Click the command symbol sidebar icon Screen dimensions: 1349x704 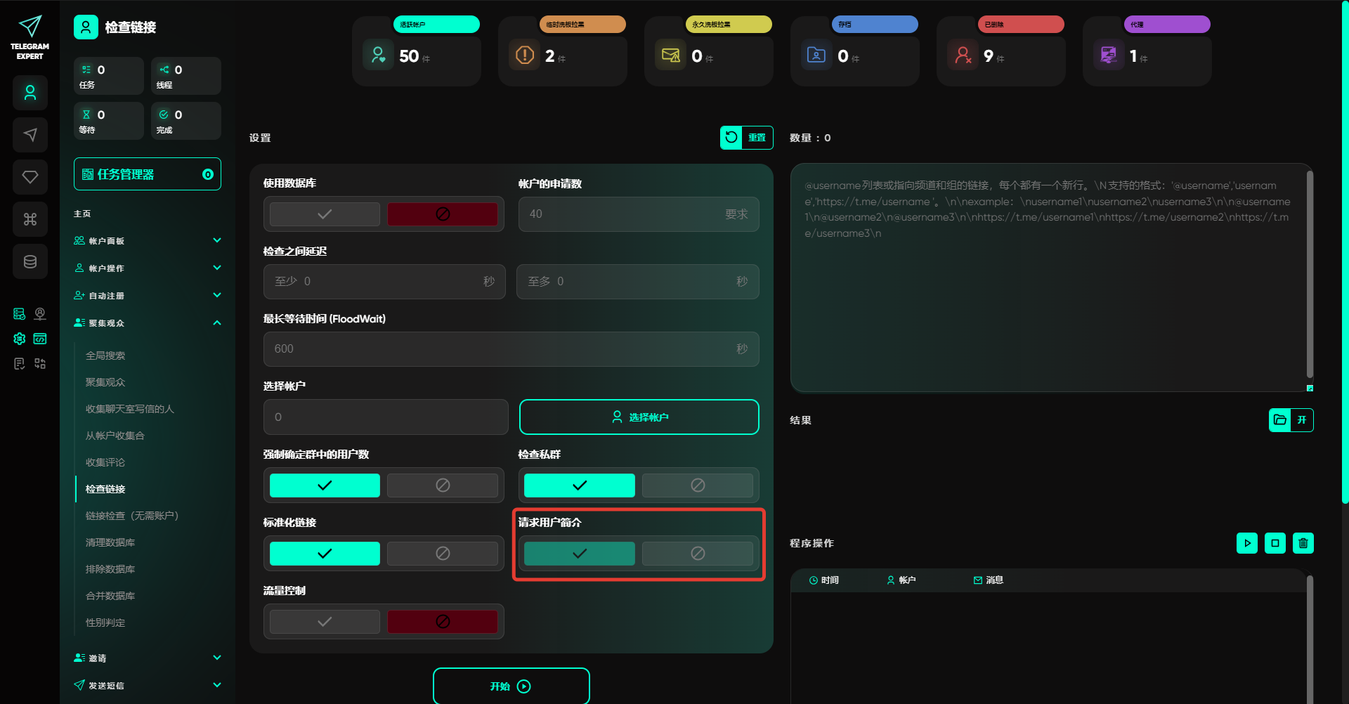point(30,219)
